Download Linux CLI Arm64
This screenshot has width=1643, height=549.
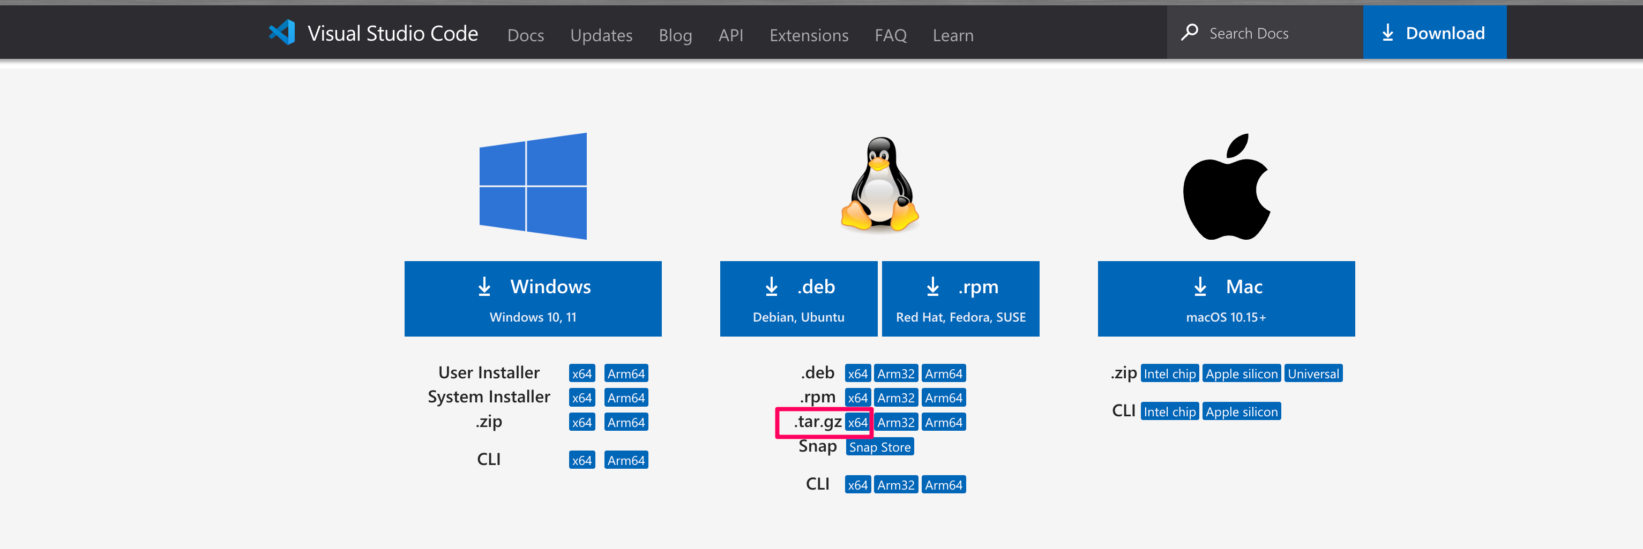[944, 485]
